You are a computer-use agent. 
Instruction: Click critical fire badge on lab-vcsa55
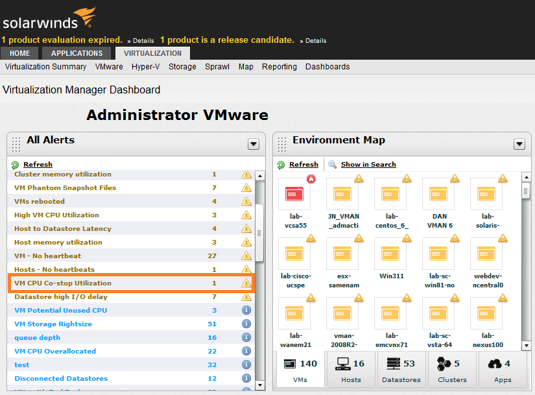(x=311, y=178)
